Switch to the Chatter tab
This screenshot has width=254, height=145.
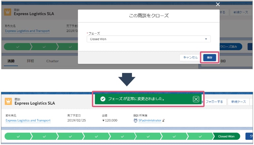(x=52, y=61)
